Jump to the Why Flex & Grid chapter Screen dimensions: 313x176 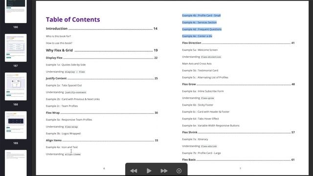pyautogui.click(x=102, y=50)
